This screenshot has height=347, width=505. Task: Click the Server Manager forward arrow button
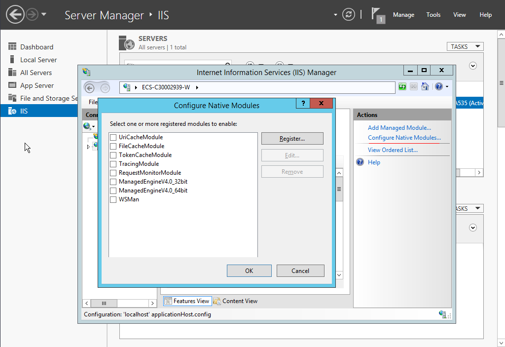[x=32, y=14]
